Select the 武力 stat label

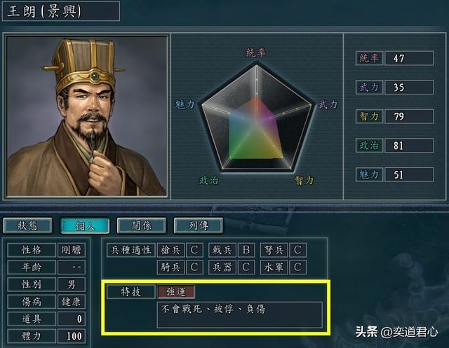(369, 87)
